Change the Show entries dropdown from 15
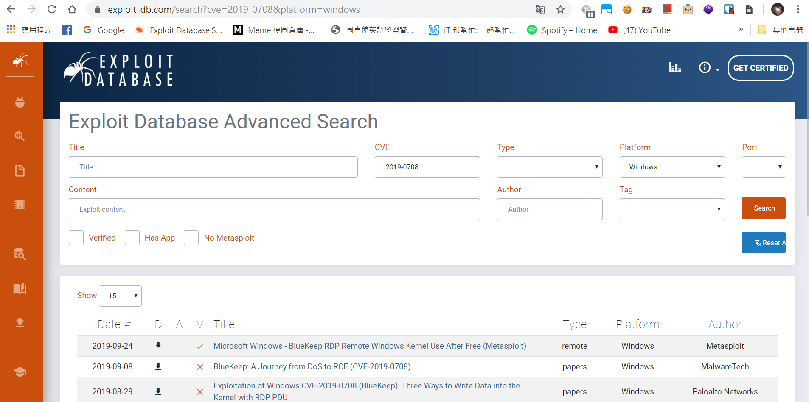 [x=120, y=296]
